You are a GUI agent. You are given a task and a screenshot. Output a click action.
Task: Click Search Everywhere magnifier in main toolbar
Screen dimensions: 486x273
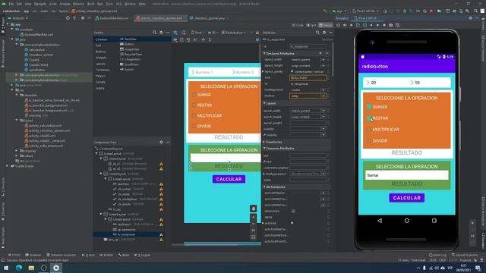point(476,11)
